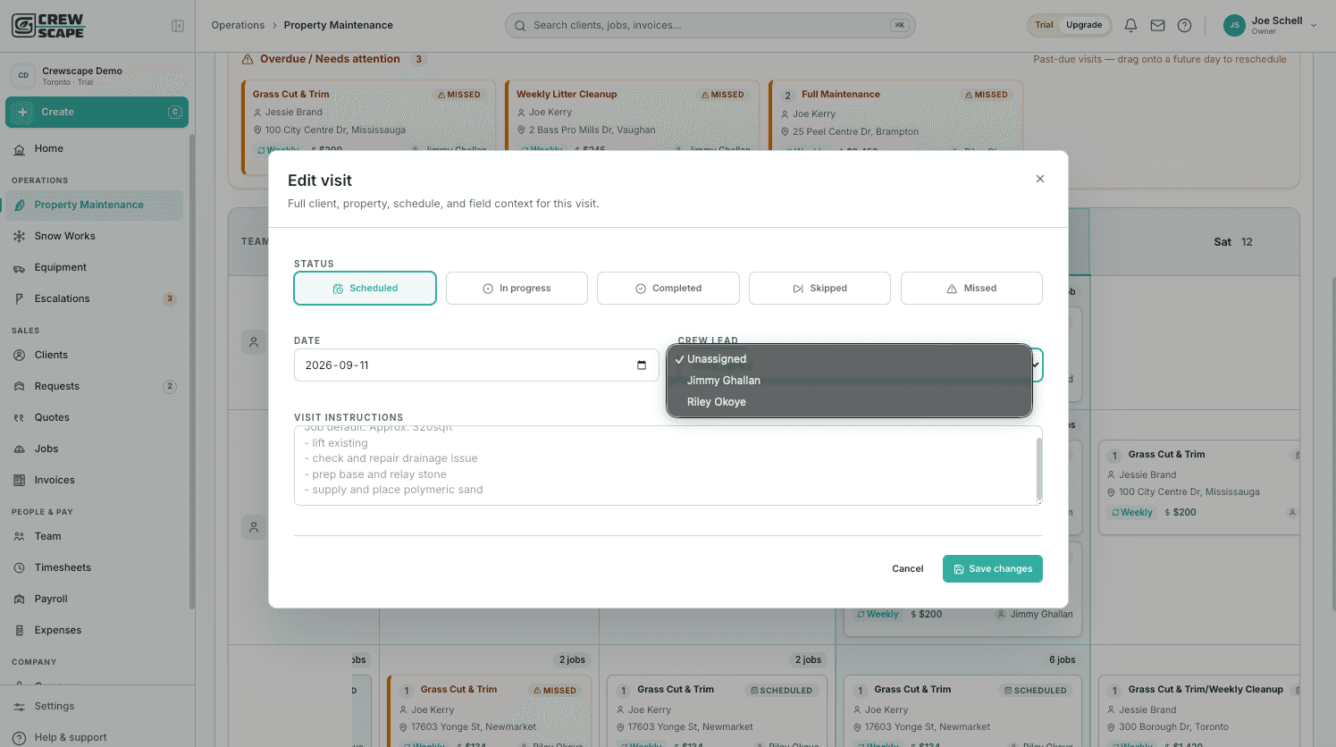Click the Escalations flag icon
The height and width of the screenshot is (747, 1336).
(x=19, y=298)
